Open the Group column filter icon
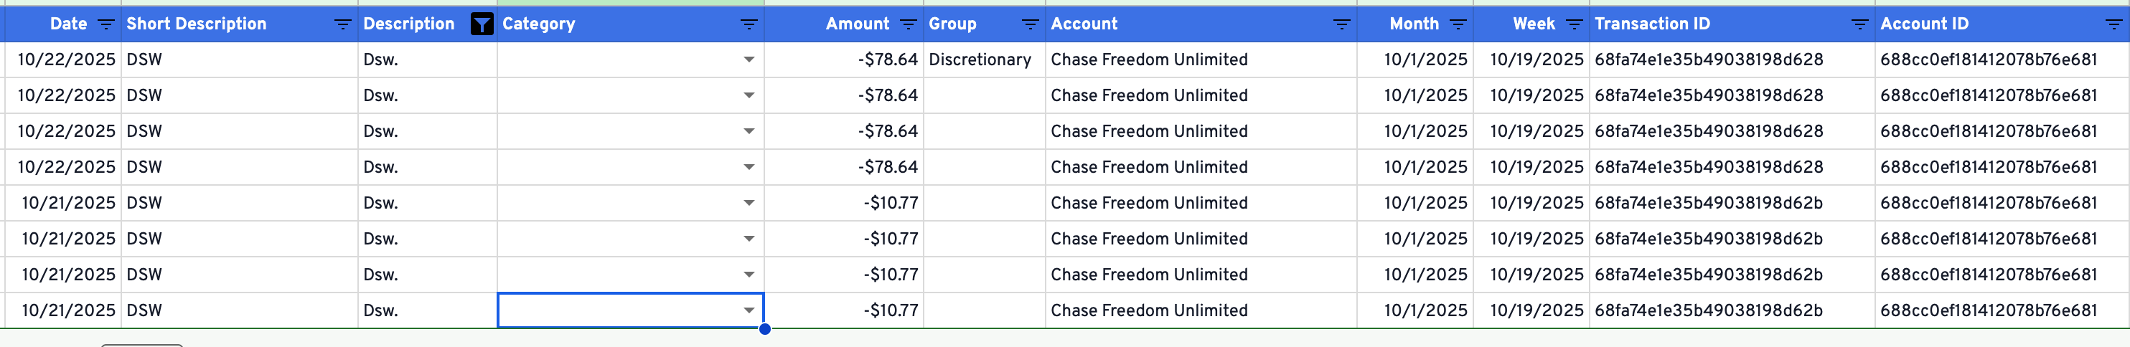Screen dimensions: 2130x347 coord(1029,25)
